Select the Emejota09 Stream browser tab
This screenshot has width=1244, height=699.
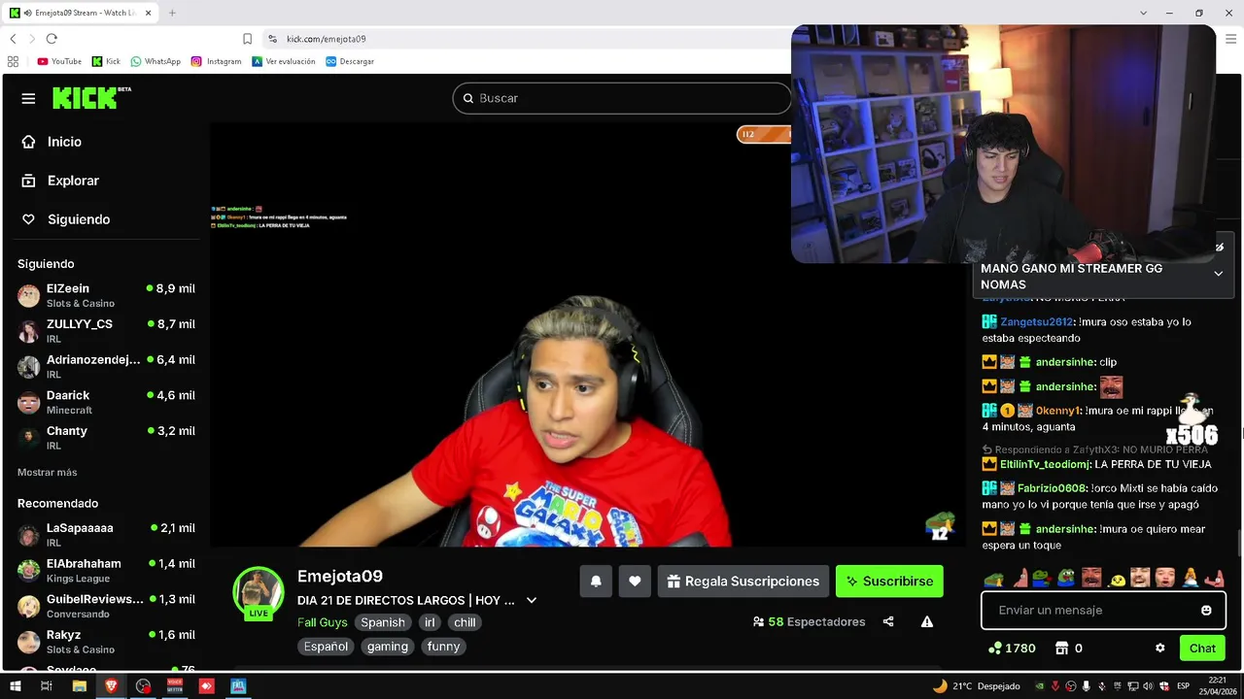point(81,13)
